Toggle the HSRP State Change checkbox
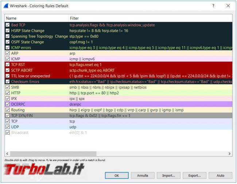Image resolution: width=237 pixels, height=184 pixels. coord(8,31)
